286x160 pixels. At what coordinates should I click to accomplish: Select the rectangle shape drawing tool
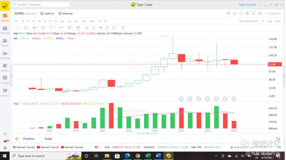25,27
